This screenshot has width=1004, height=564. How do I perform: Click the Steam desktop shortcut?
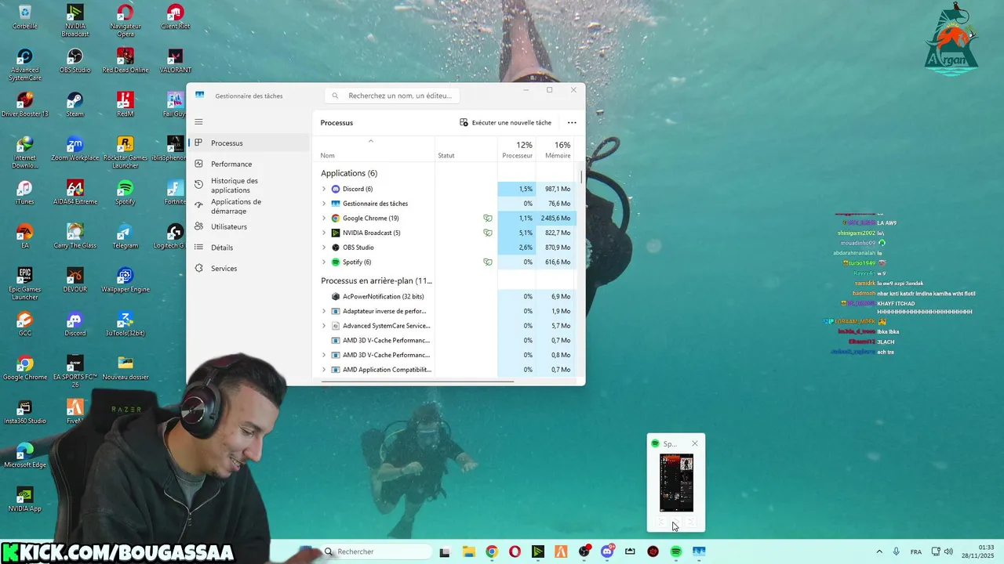[75, 104]
